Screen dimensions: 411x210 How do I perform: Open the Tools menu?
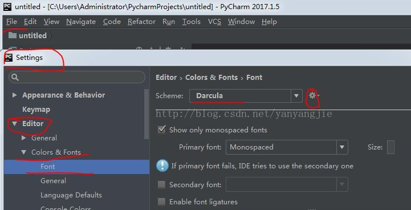click(x=192, y=22)
